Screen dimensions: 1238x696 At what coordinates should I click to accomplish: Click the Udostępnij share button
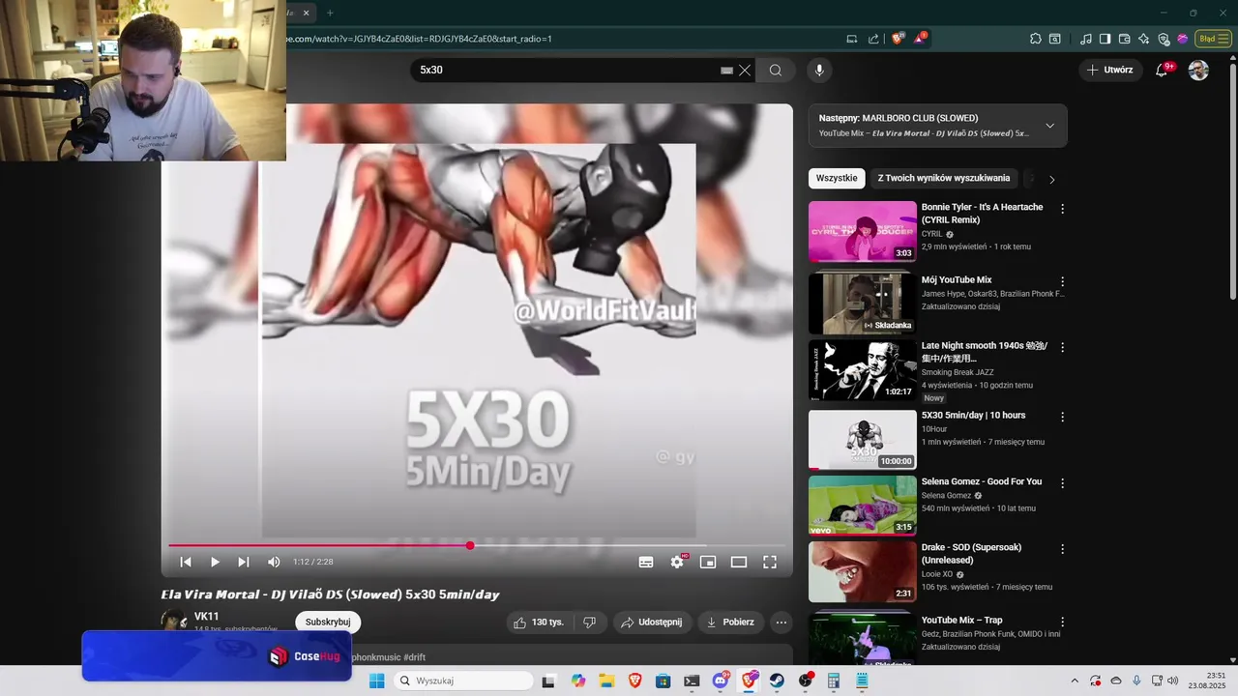pos(652,622)
